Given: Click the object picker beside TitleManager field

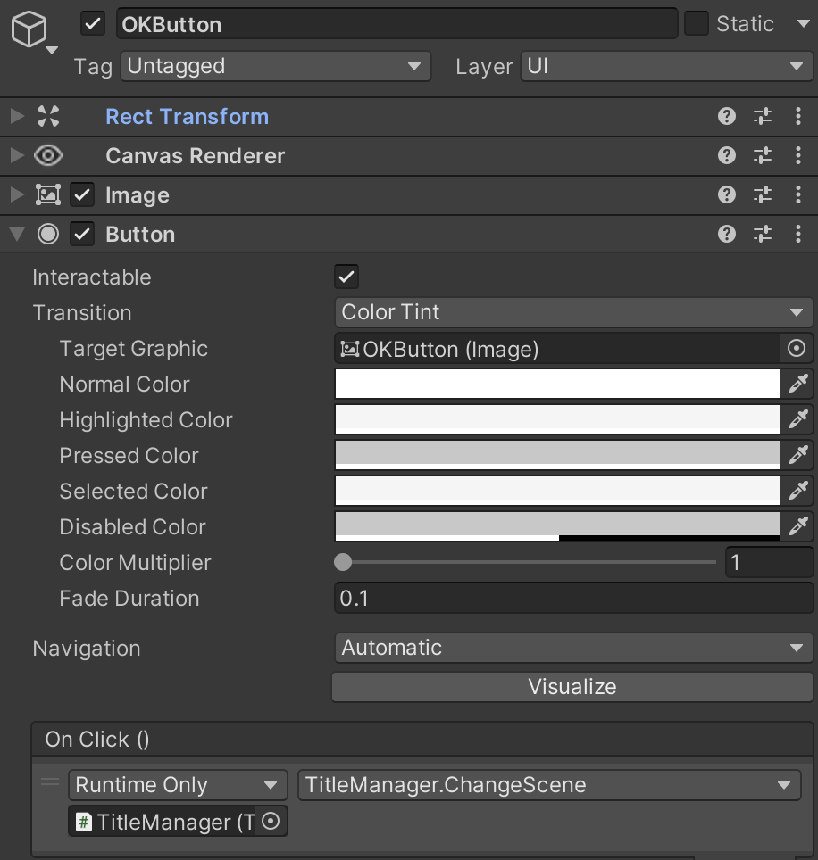Looking at the screenshot, I should click(272, 822).
